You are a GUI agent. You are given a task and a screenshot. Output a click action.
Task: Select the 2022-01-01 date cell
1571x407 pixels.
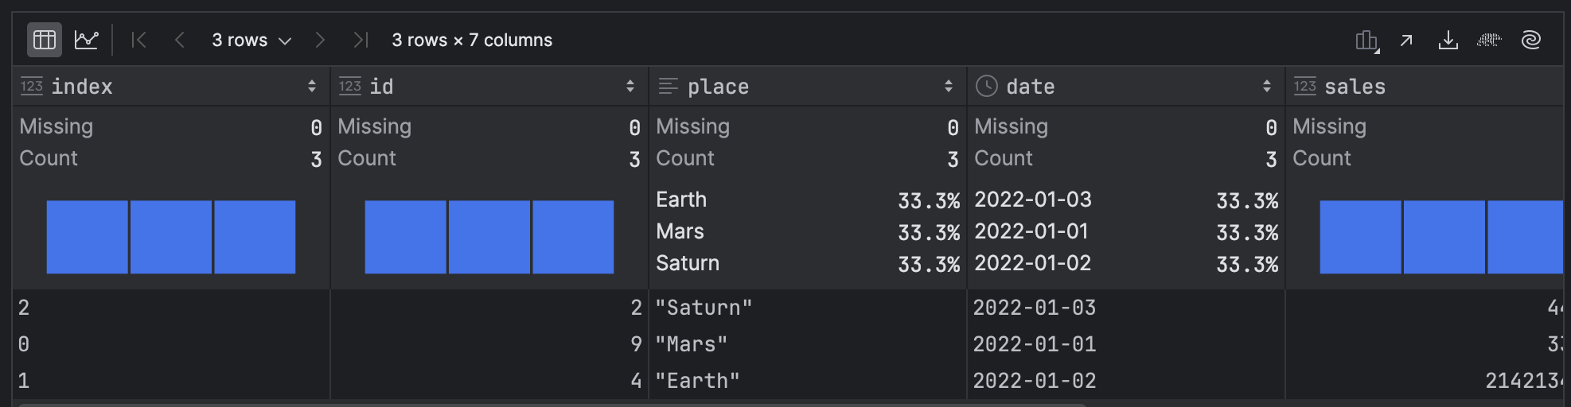[x=1035, y=344]
